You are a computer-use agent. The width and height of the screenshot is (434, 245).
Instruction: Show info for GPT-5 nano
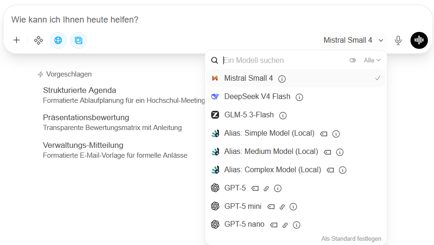pyautogui.click(x=296, y=225)
